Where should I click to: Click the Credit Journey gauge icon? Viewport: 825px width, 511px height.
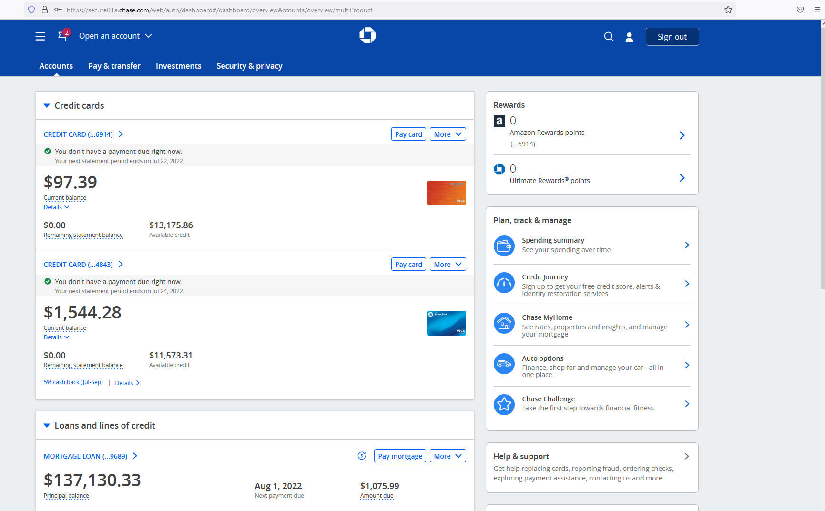coord(504,283)
